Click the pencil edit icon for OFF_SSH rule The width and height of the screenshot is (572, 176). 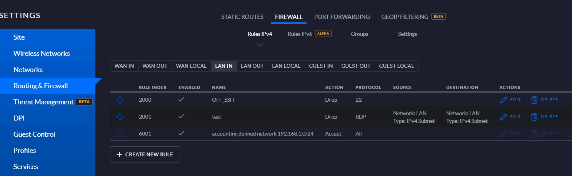pyautogui.click(x=504, y=100)
